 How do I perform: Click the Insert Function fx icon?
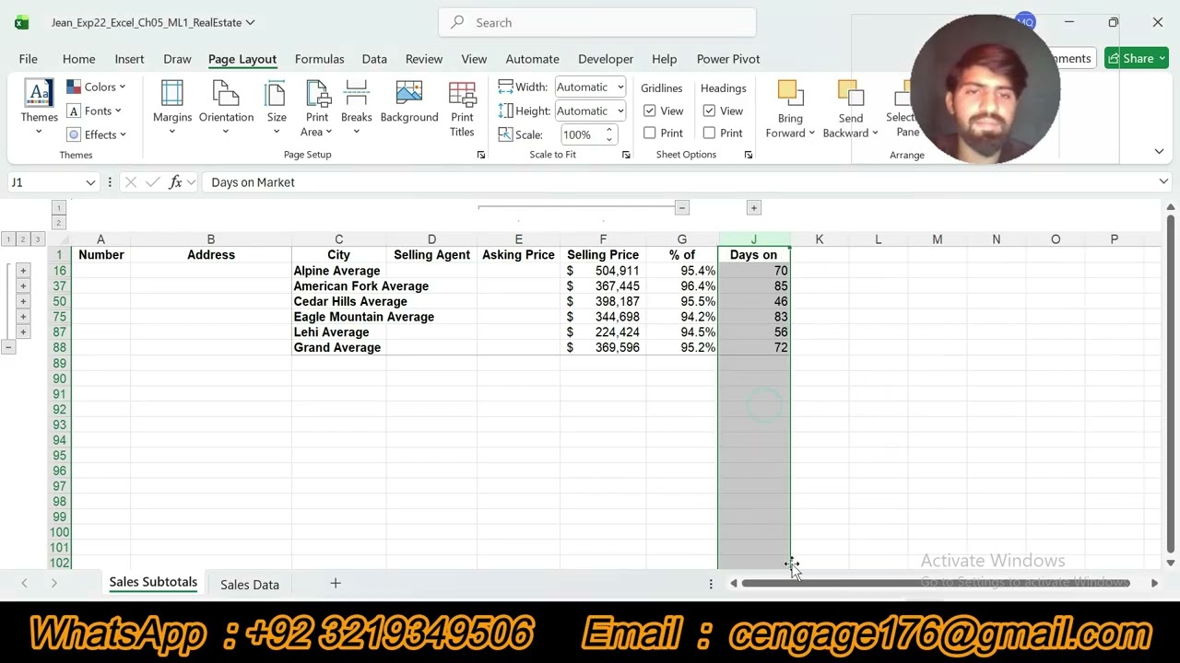pyautogui.click(x=175, y=182)
